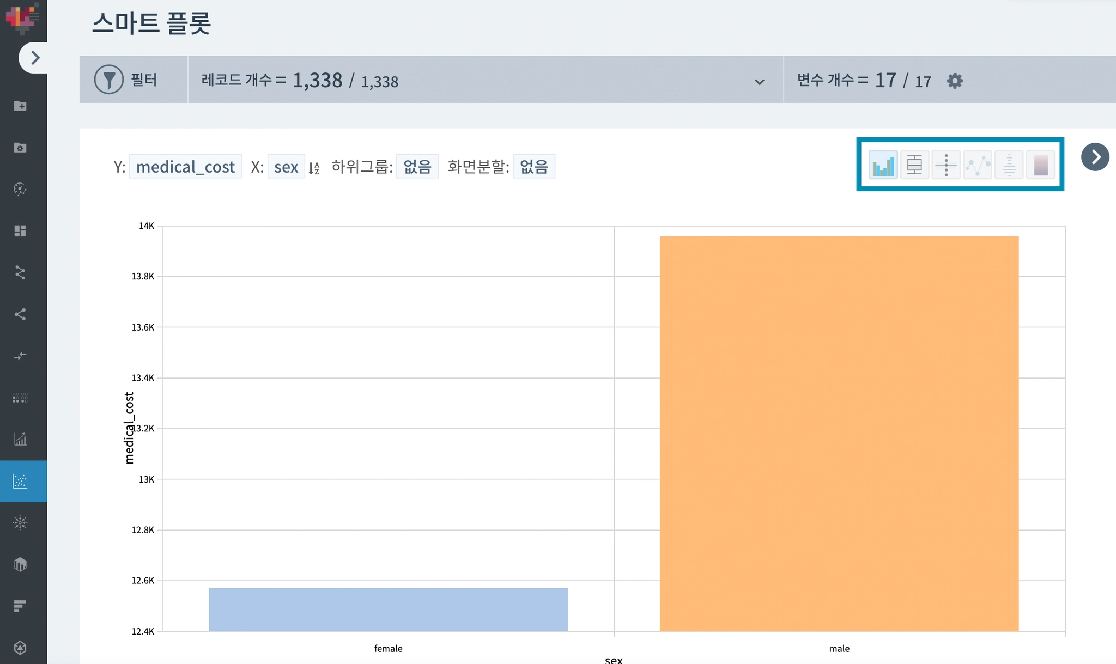Expand the left sidebar with arrow button
The width and height of the screenshot is (1116, 664).
35,58
